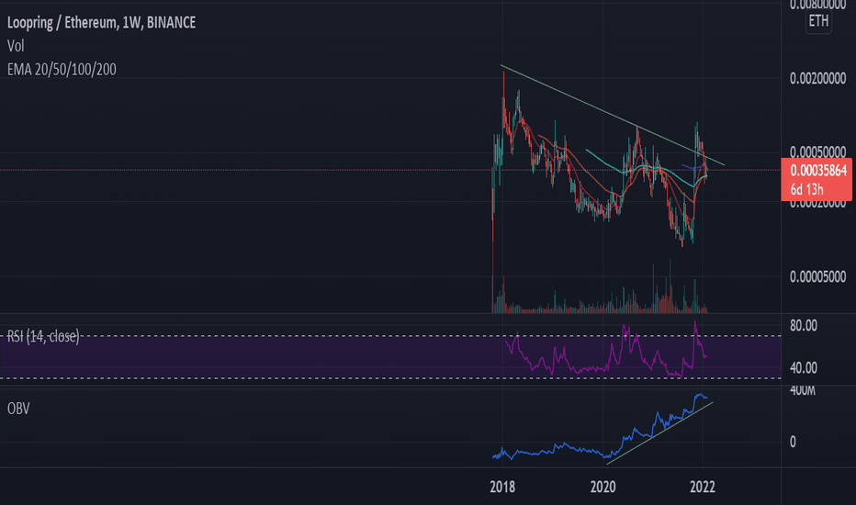856x505 pixels.
Task: Click the 0.00005000 price axis label
Action: coord(817,276)
